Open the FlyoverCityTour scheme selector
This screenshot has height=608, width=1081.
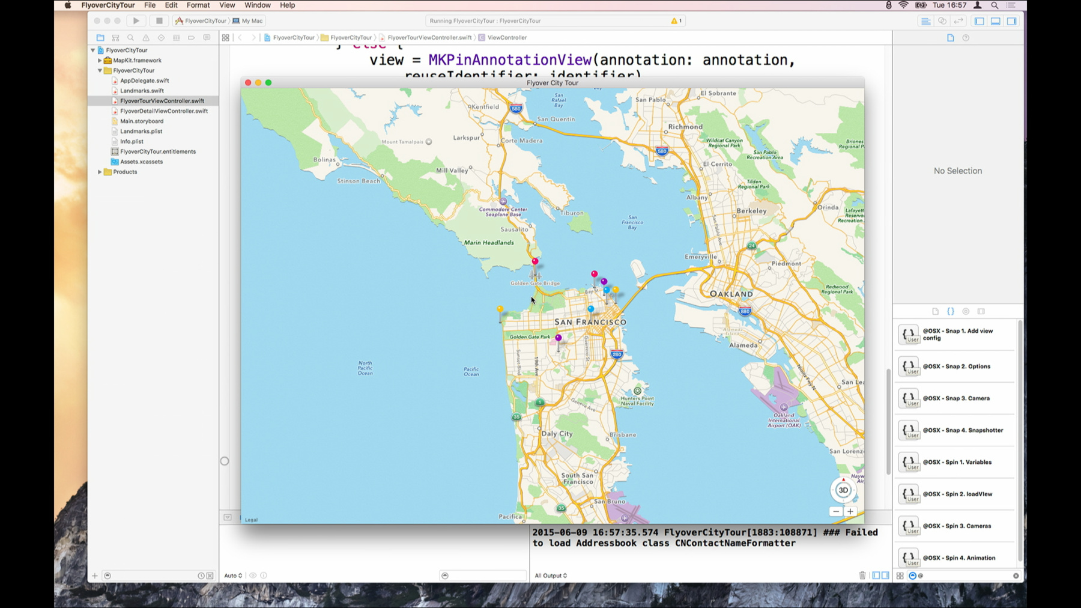point(201,20)
